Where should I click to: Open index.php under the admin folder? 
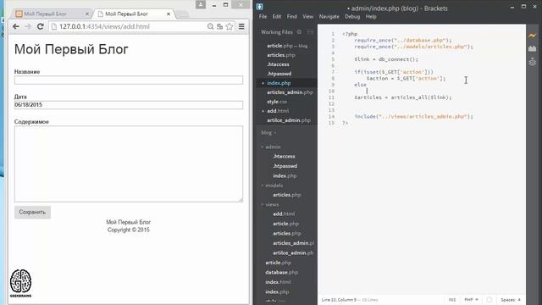pyautogui.click(x=285, y=175)
